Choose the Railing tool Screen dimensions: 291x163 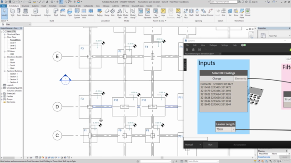(x=100, y=12)
